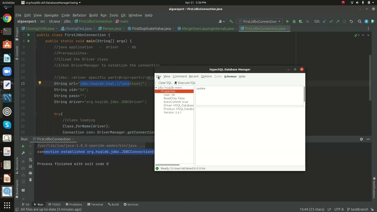Viewport: 377px width, 212px height.
Task: Click UtJava breadcrumb in navigation bar
Action: click(54, 21)
